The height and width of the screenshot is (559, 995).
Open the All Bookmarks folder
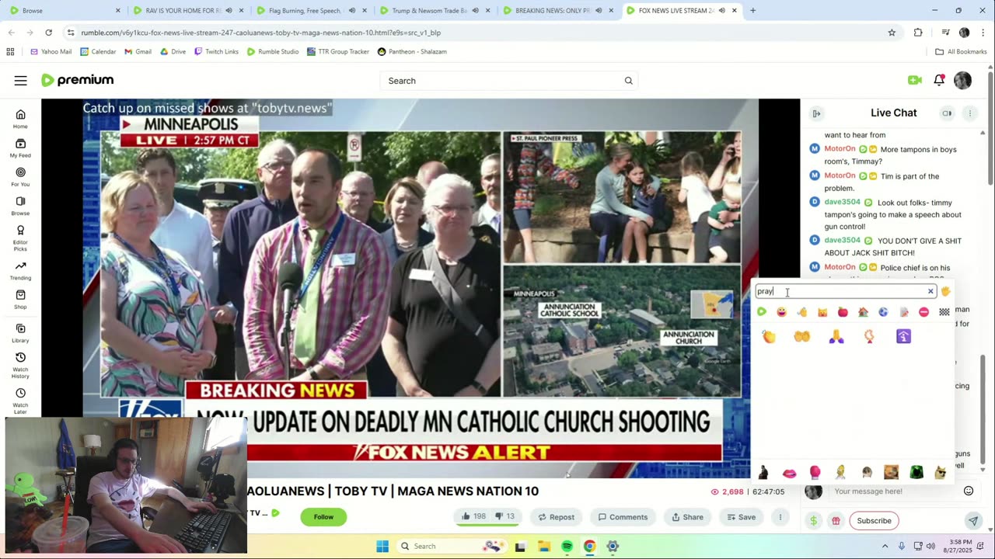pyautogui.click(x=962, y=51)
